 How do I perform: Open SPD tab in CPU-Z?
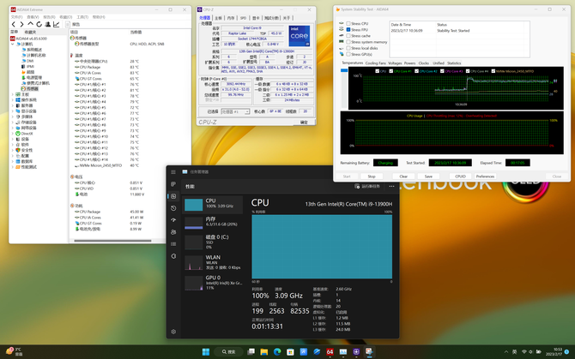243,18
